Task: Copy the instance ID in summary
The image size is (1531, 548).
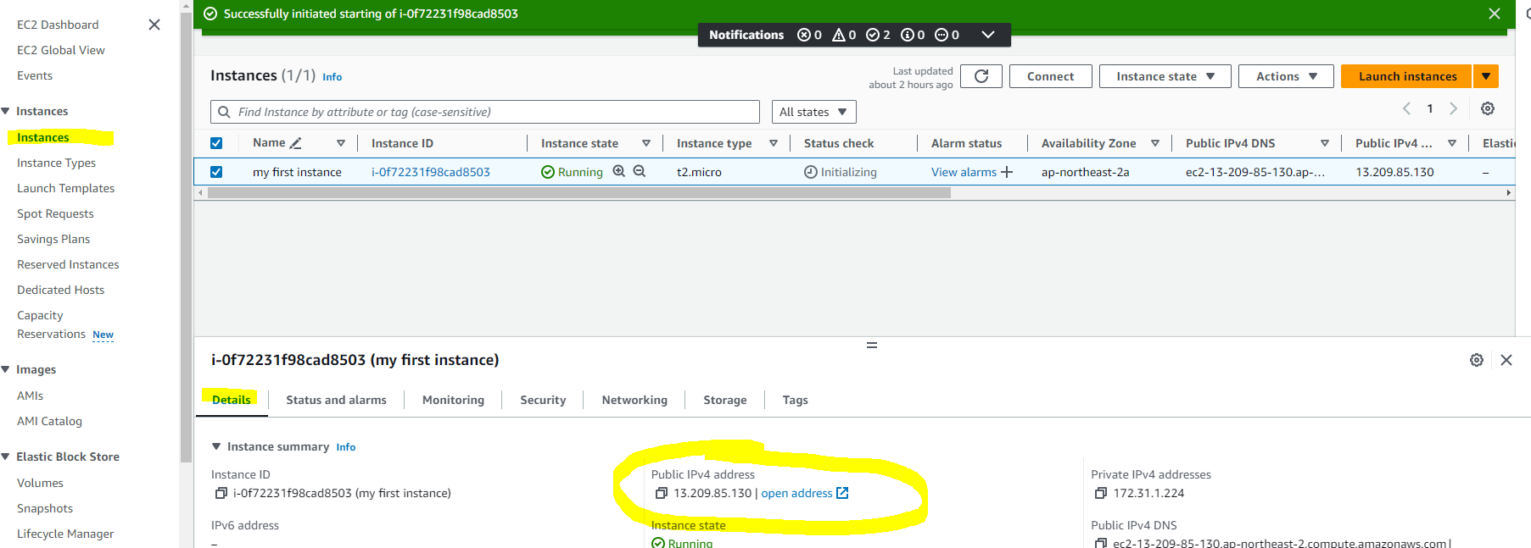Action: (221, 493)
